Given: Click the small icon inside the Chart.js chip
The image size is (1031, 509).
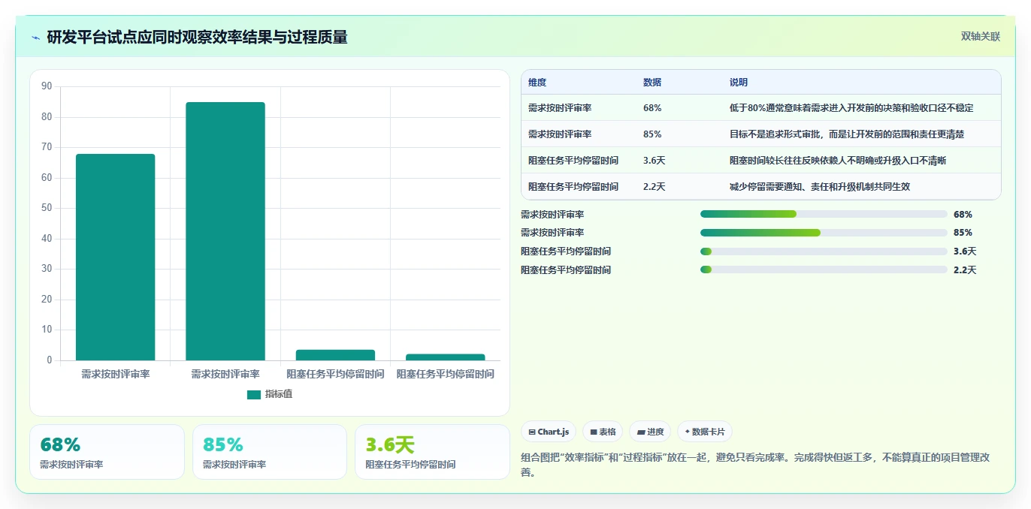Looking at the screenshot, I should point(532,432).
